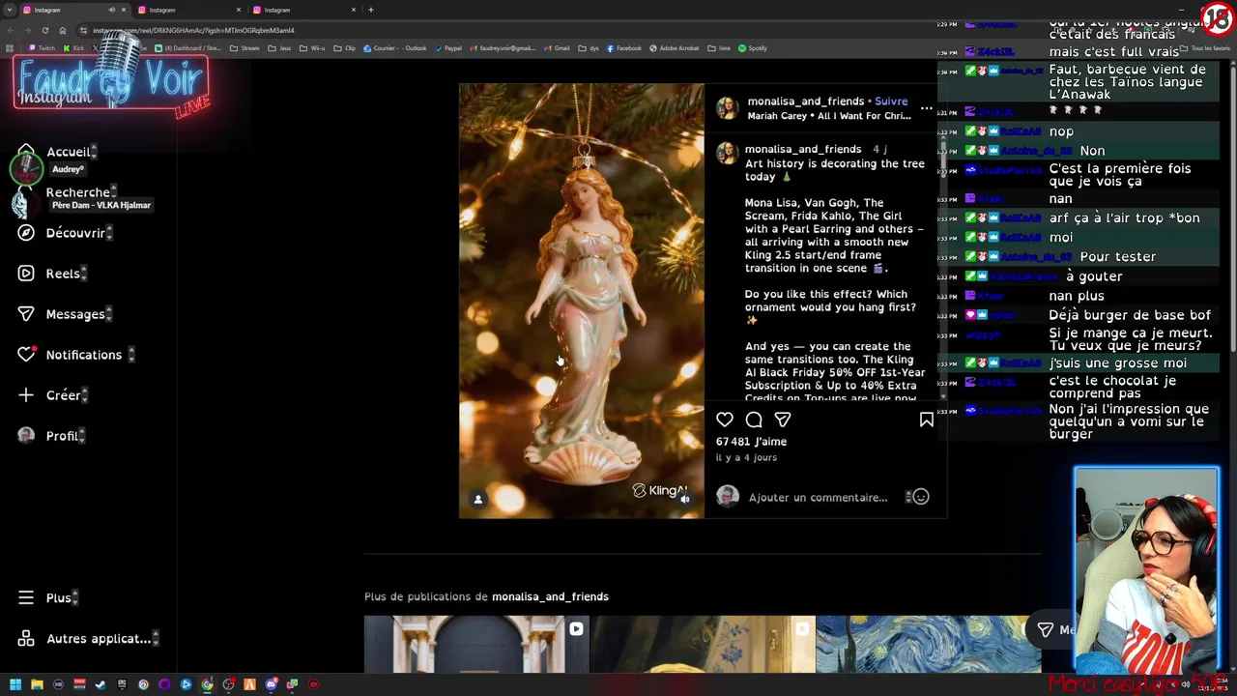Follow monalisa_and_friends via Suivre
Viewport: 1237px width, 696px height.
click(891, 101)
